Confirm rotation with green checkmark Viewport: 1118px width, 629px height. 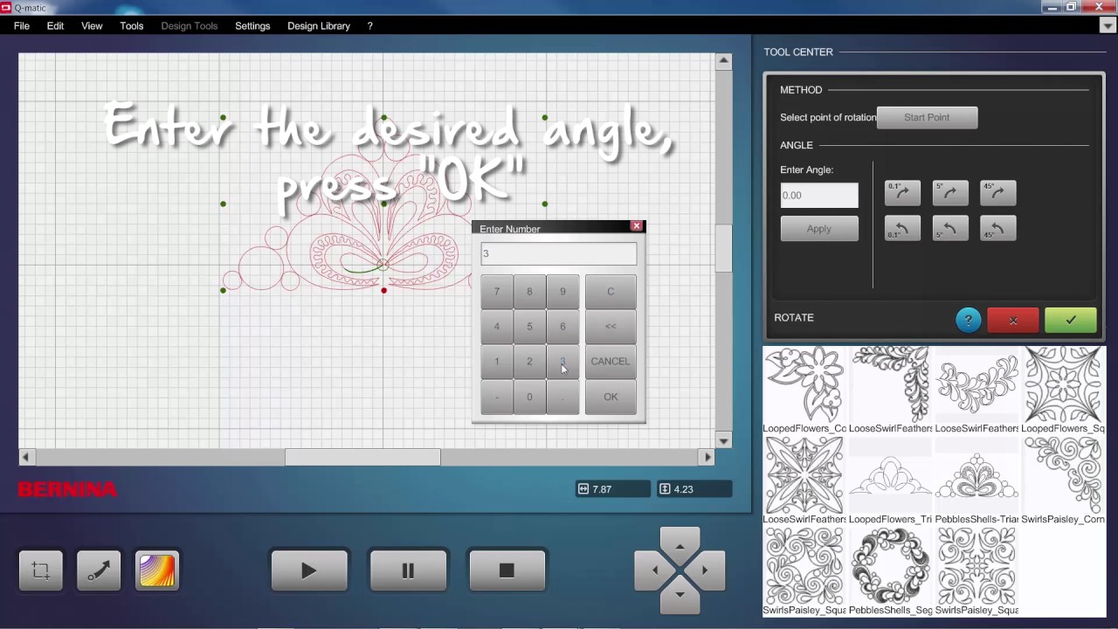tap(1070, 321)
